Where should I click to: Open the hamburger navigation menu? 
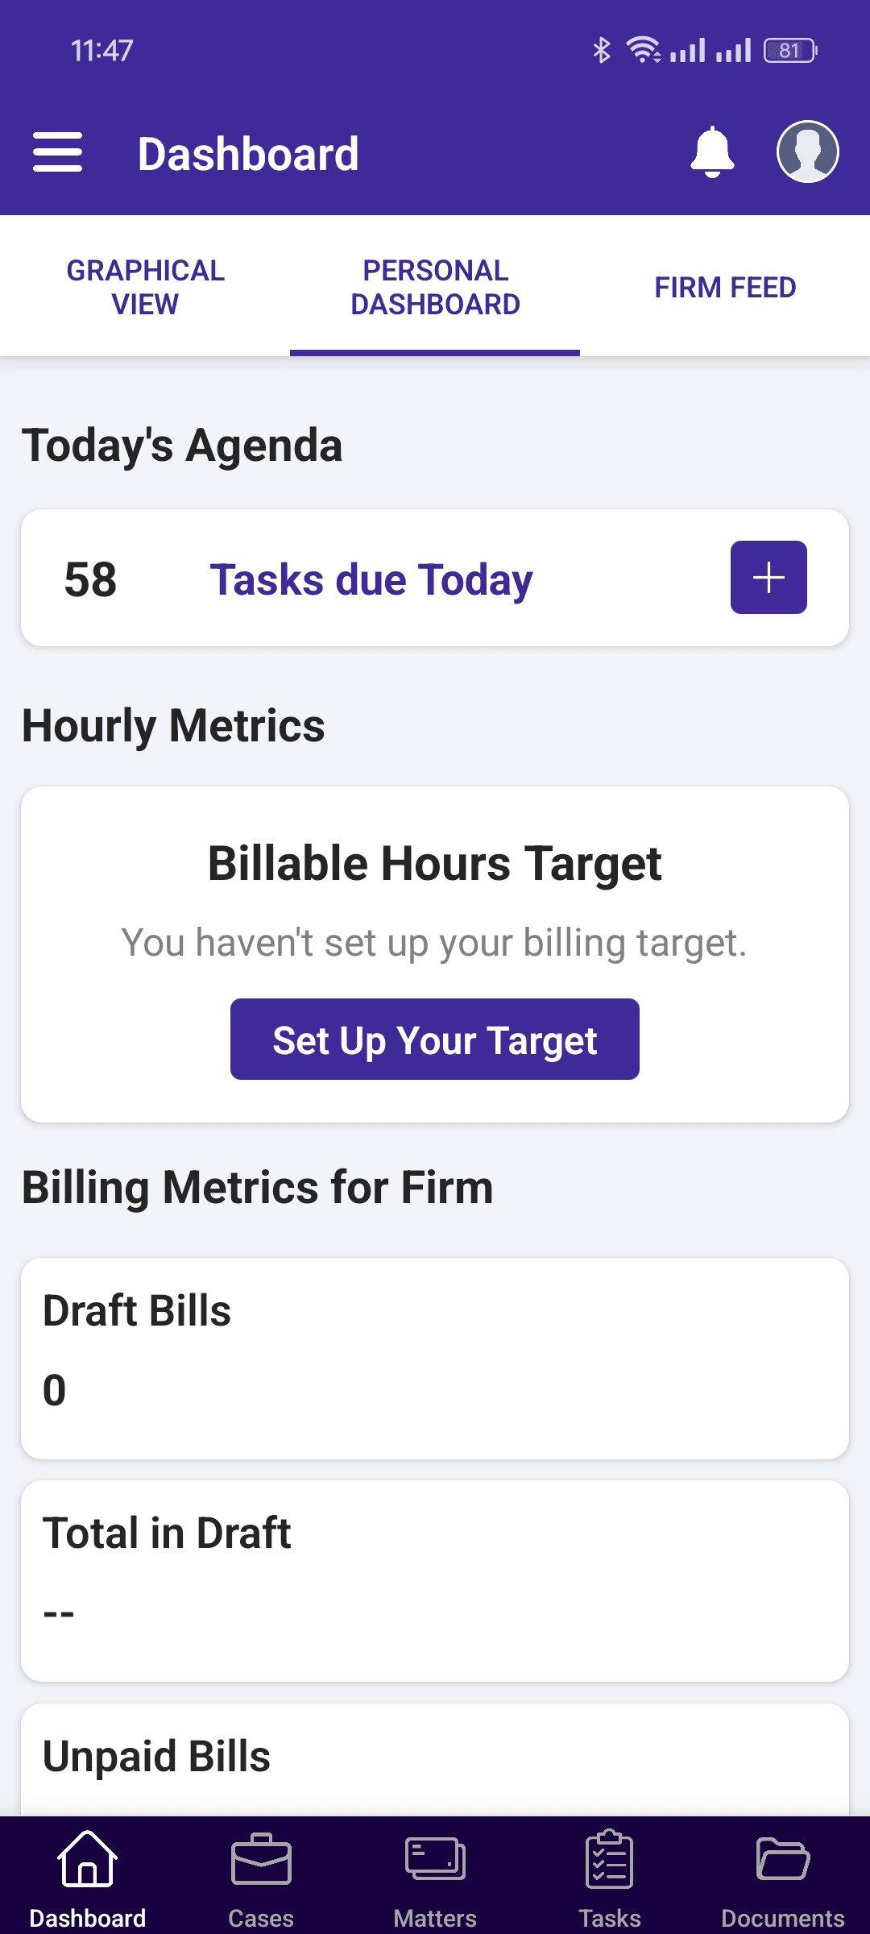57,152
